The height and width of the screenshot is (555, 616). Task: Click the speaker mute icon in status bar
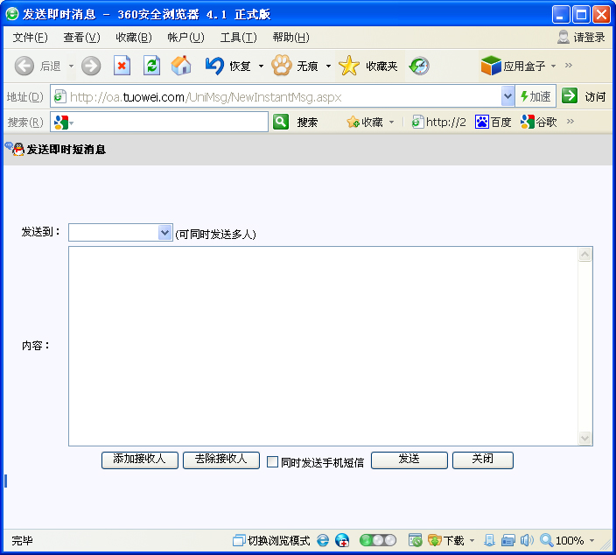point(527,541)
